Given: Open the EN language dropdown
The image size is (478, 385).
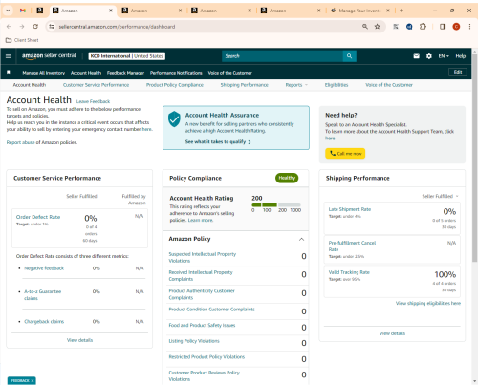Looking at the screenshot, I should 444,56.
